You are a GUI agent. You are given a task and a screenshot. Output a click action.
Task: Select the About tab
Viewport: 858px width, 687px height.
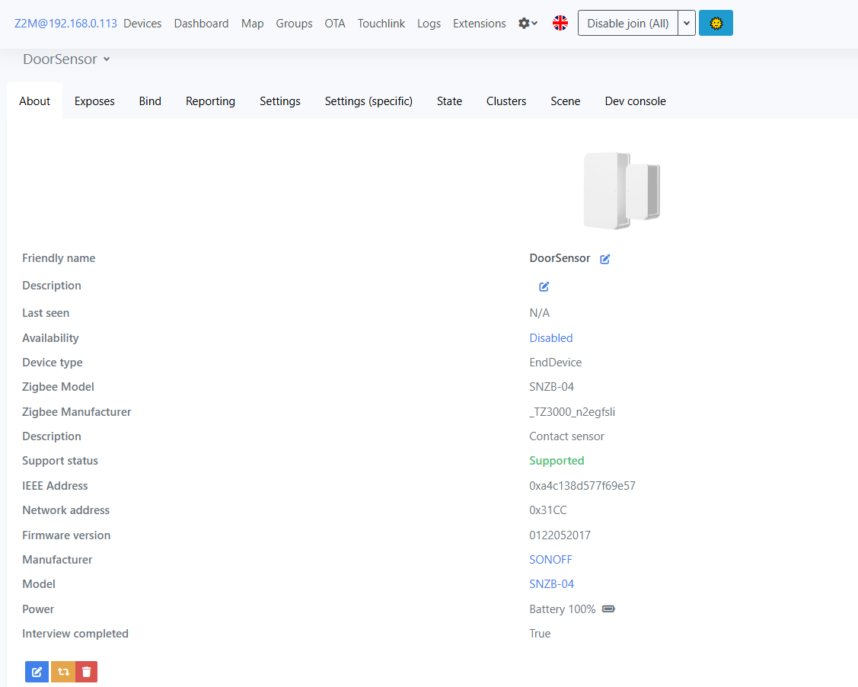34,101
